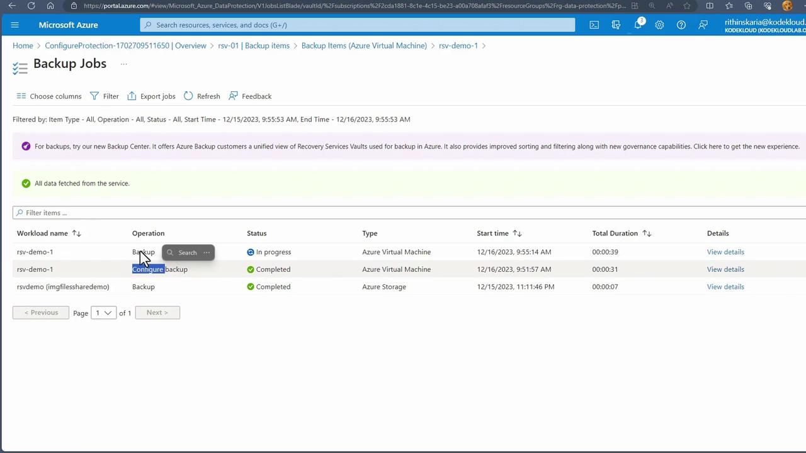806x453 pixels.
Task: Open rsv-01 Backup items breadcrumb
Action: [254, 46]
